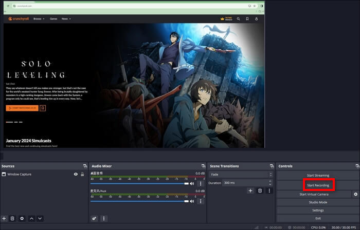
Task: Adjust the Aux microphone volume slider
Action: point(139,201)
